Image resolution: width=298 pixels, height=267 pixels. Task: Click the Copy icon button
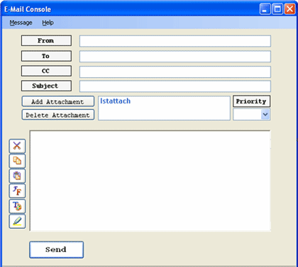pyautogui.click(x=17, y=161)
